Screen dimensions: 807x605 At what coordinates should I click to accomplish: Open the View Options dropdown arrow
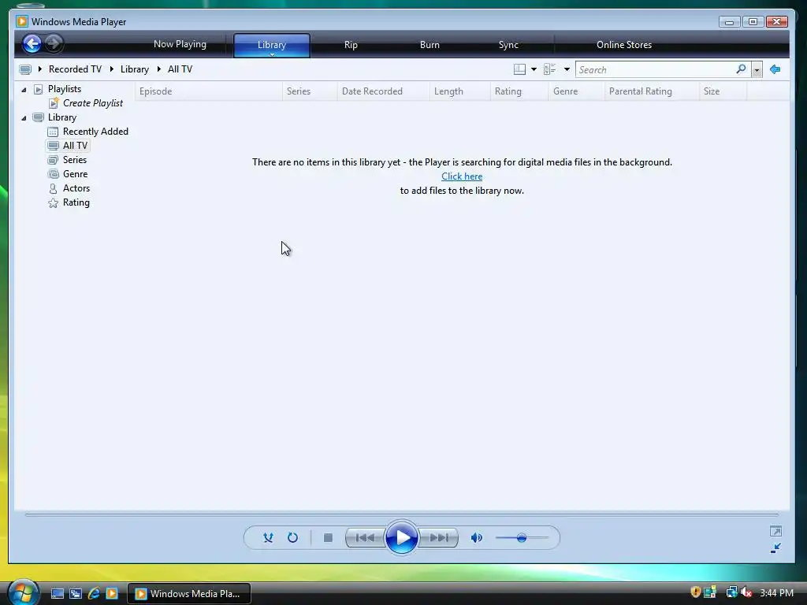(x=567, y=69)
